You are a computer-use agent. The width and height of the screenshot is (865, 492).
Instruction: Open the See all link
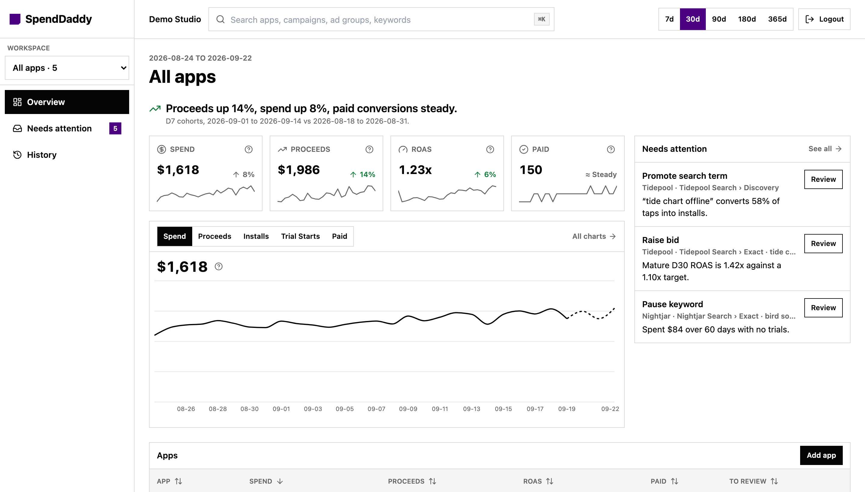pyautogui.click(x=825, y=149)
